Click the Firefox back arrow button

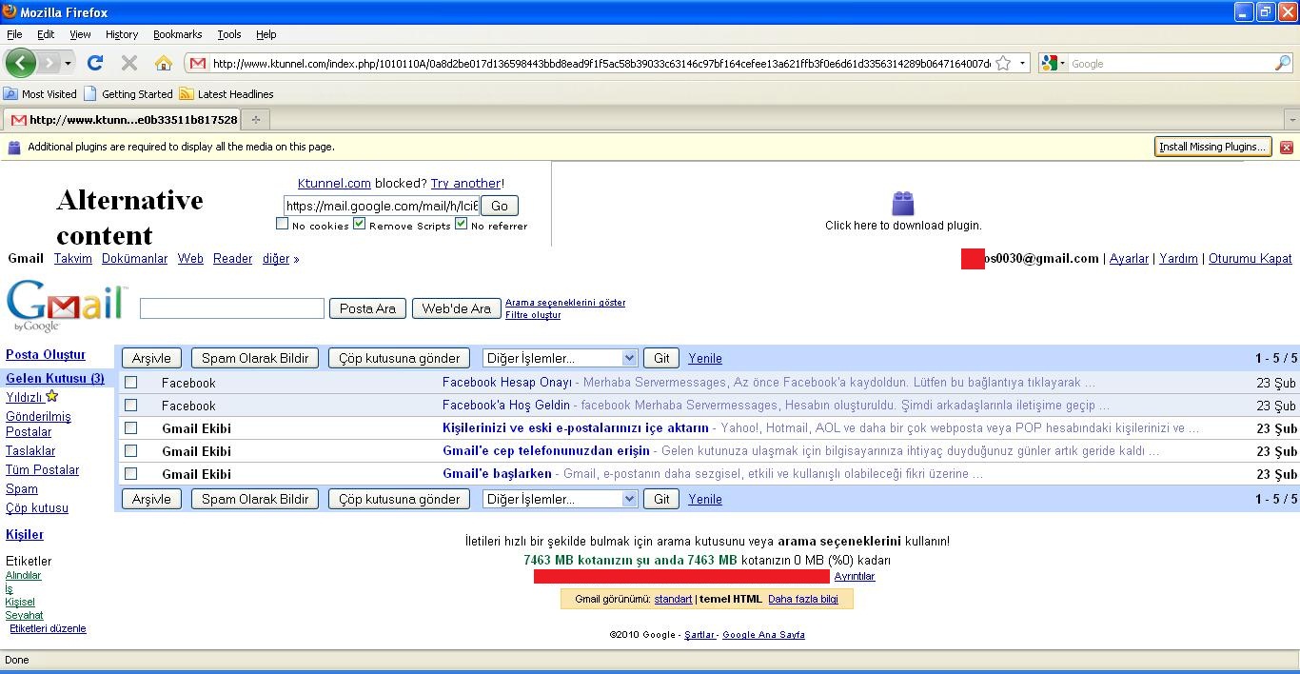click(21, 64)
